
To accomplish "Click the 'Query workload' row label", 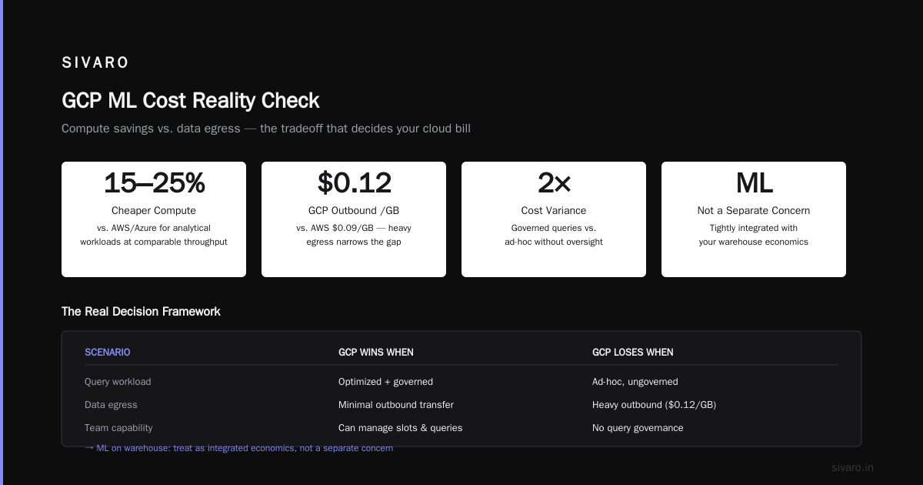I will [x=118, y=382].
